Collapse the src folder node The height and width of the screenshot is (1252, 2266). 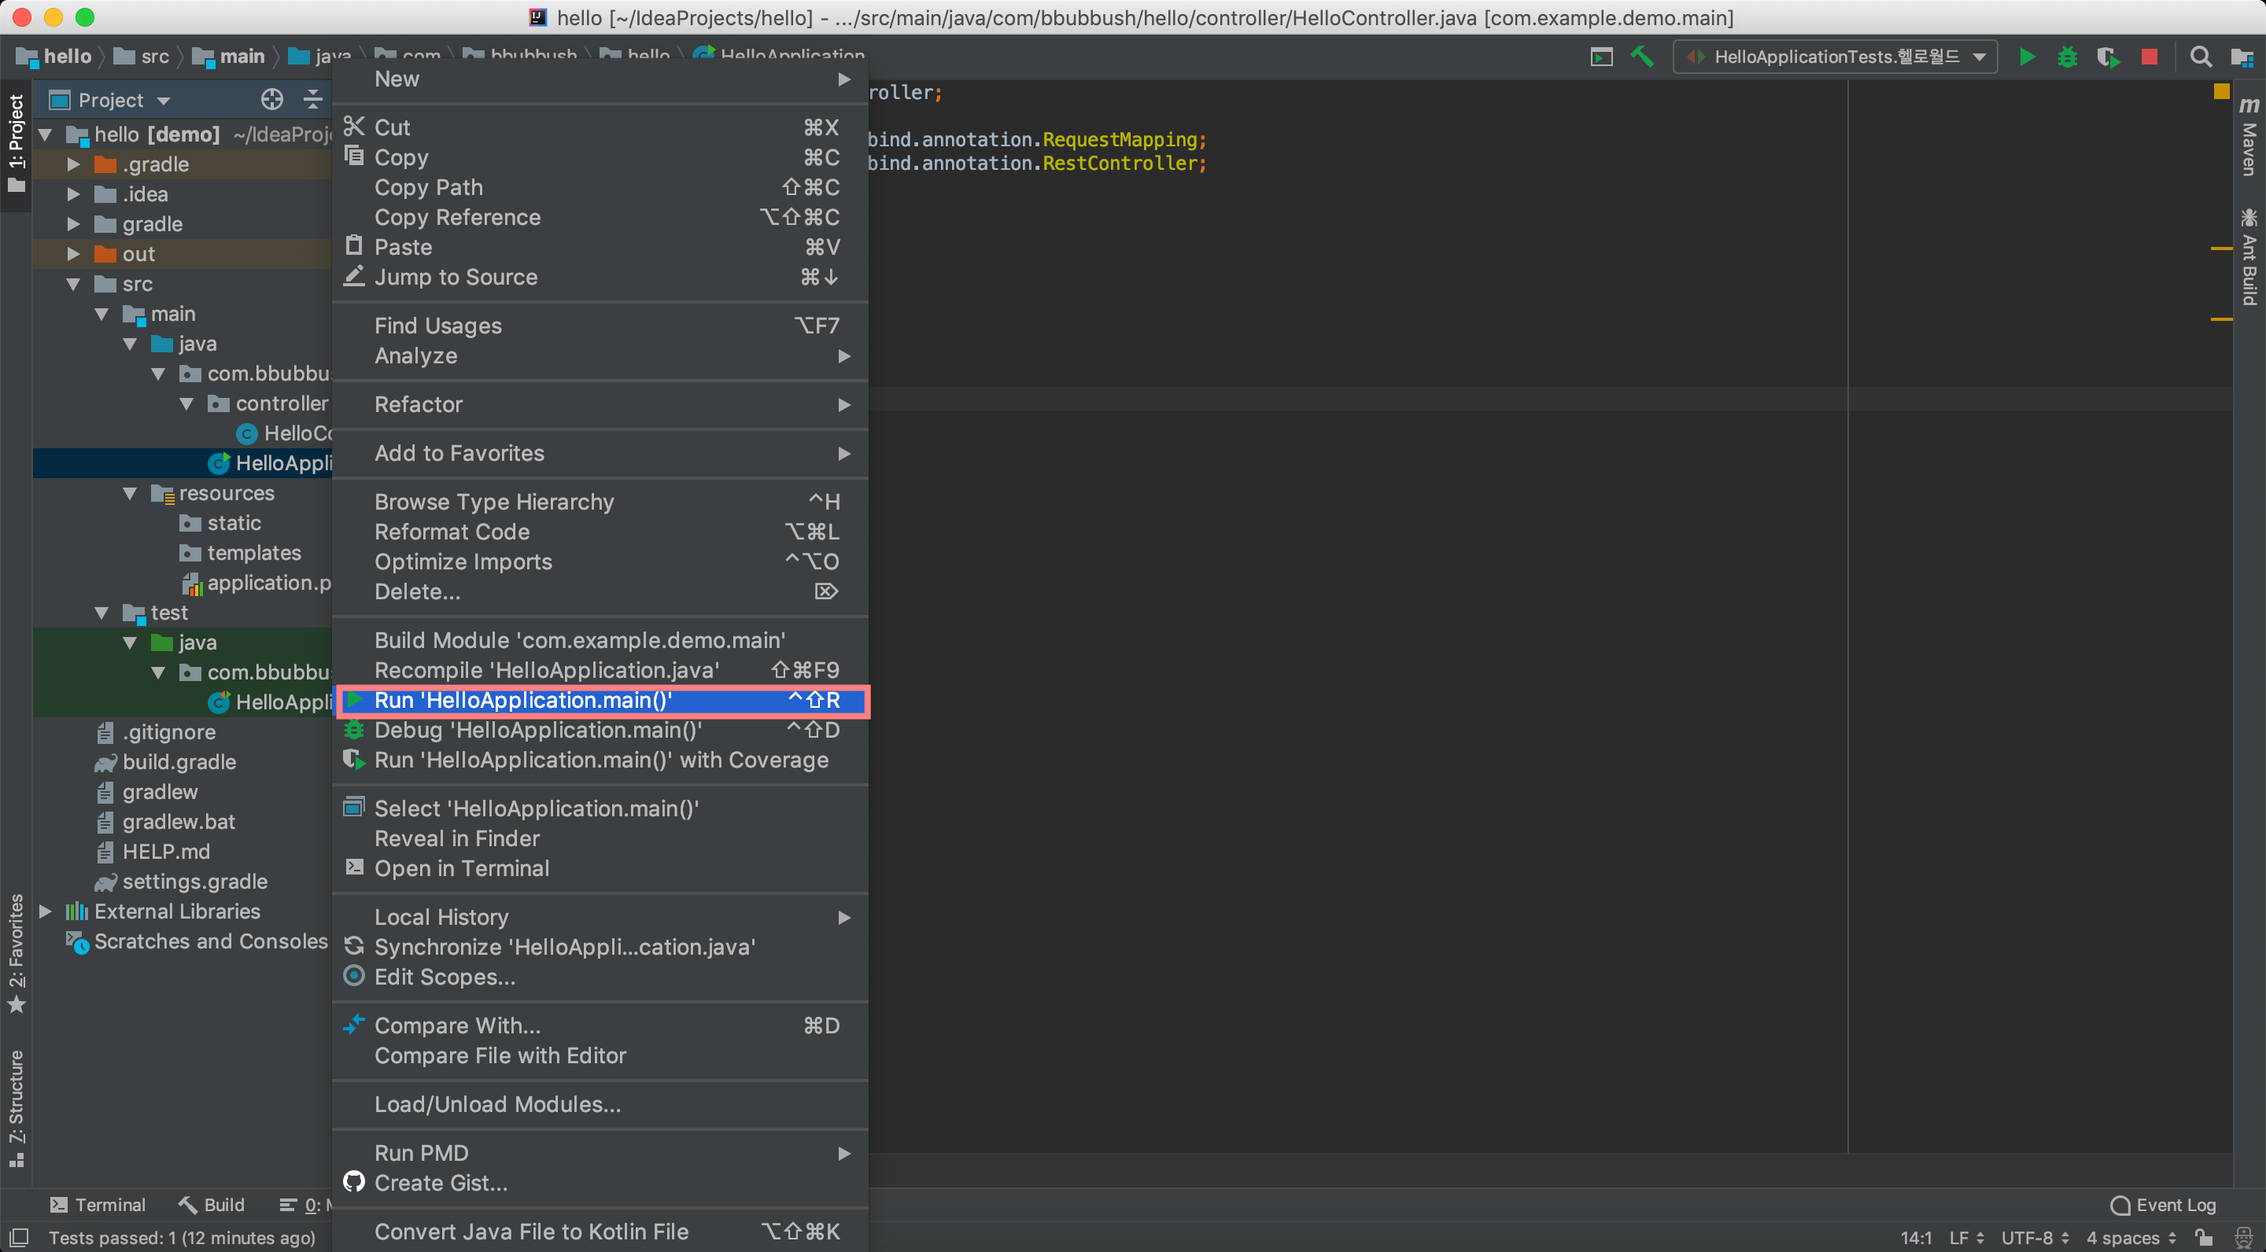[74, 284]
